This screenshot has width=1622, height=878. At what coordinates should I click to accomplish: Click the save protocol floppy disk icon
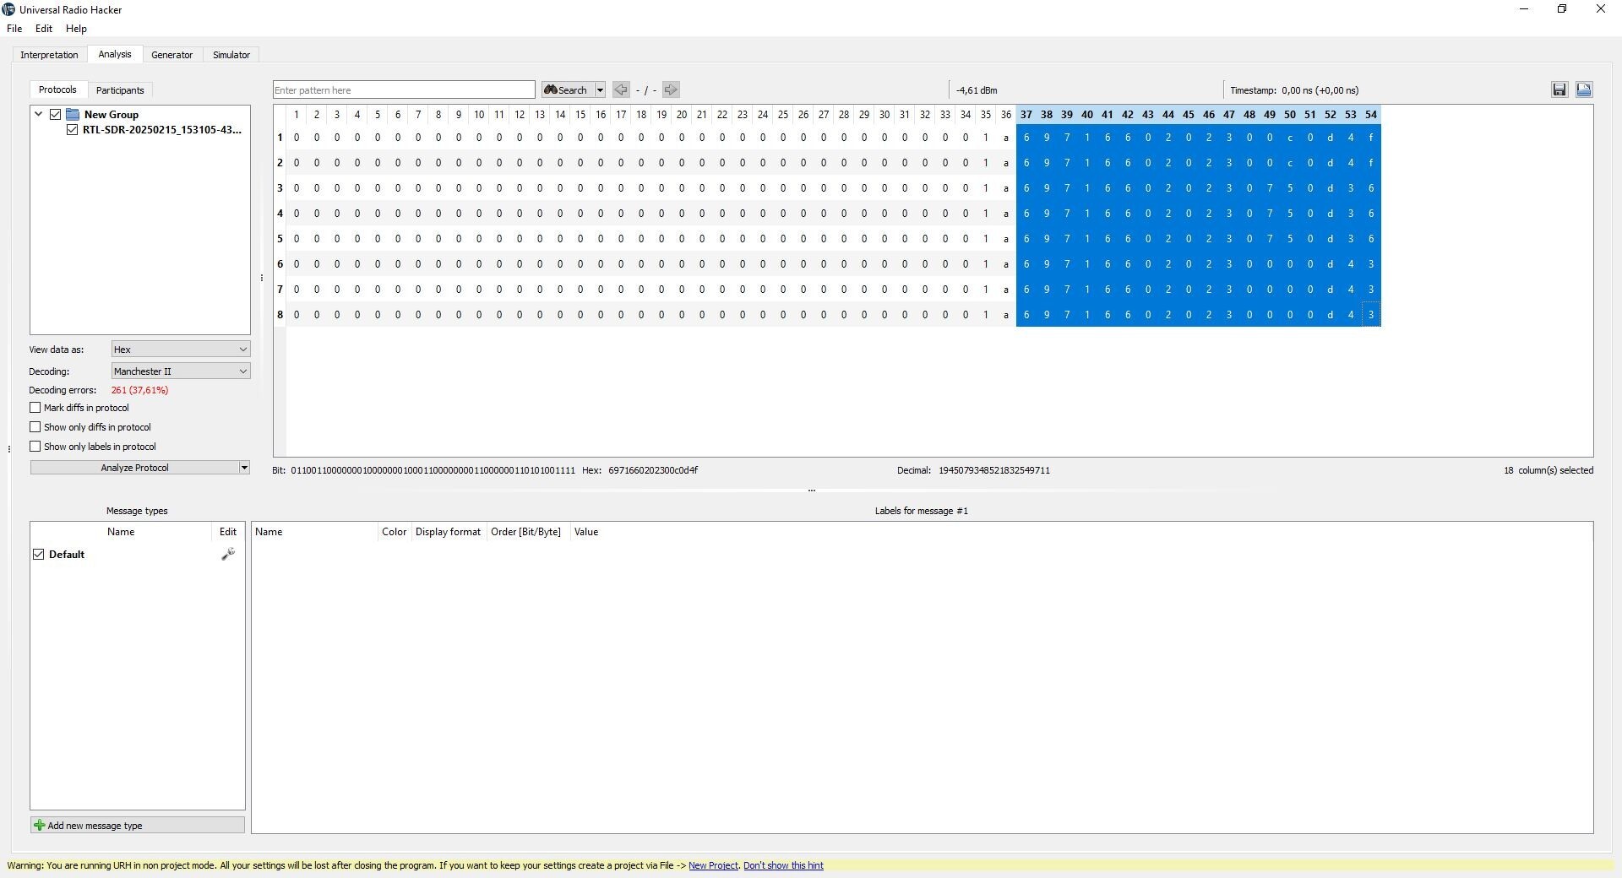[1559, 89]
